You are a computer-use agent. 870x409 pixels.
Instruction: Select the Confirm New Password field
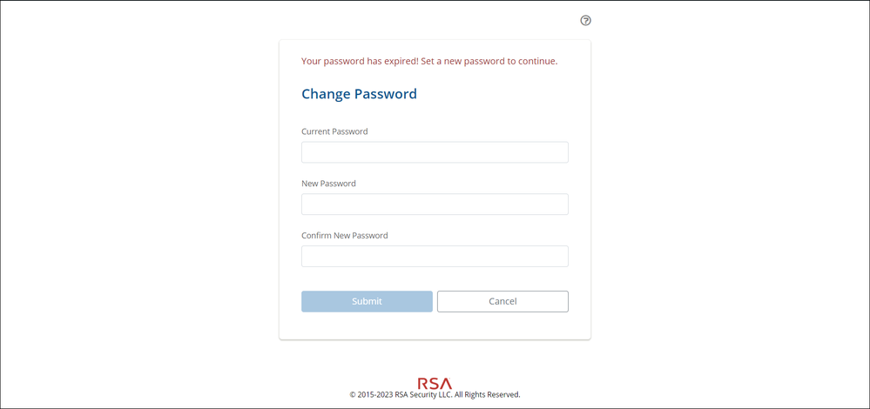point(435,256)
